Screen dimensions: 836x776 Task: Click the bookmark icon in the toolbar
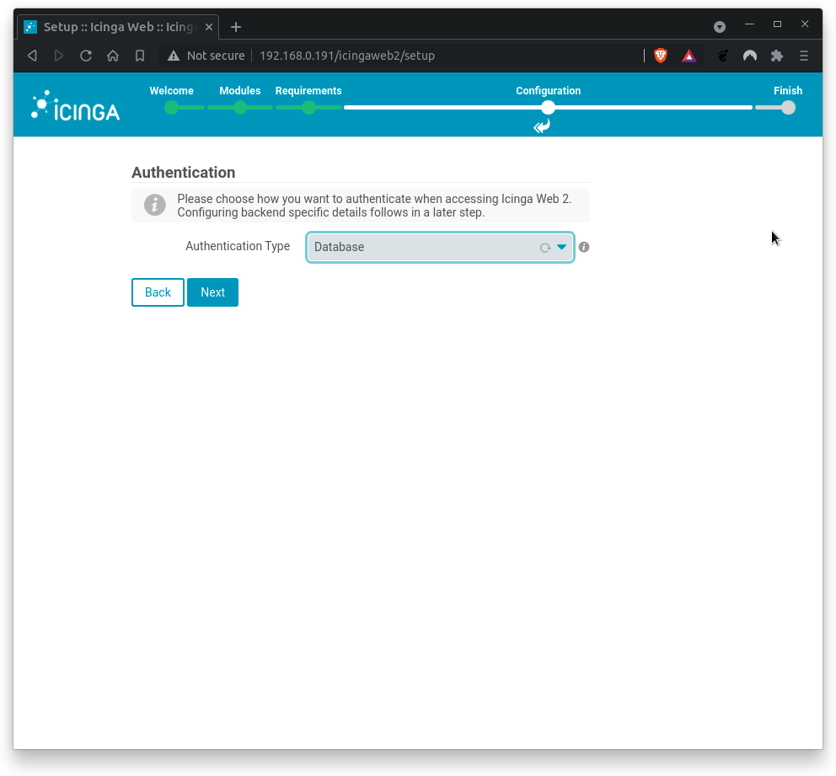(x=140, y=56)
